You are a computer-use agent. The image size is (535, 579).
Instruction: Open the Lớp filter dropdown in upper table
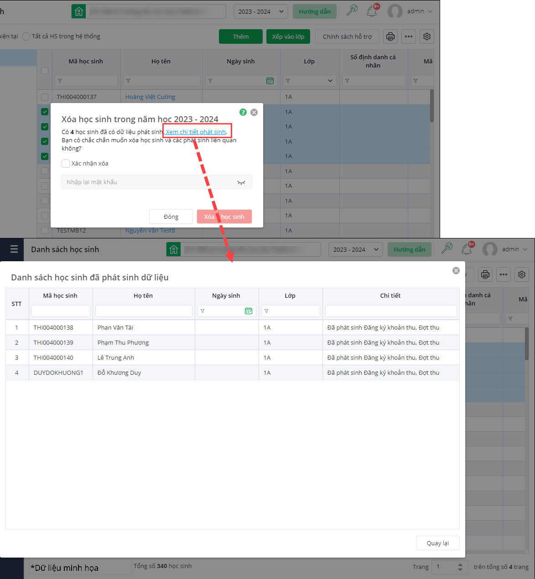click(x=330, y=81)
